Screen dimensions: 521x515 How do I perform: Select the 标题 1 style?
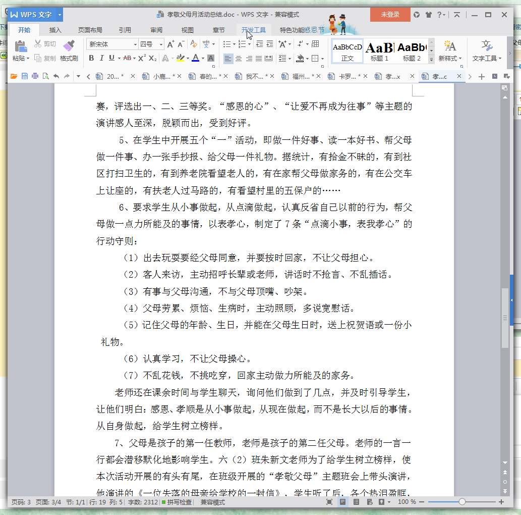click(379, 51)
